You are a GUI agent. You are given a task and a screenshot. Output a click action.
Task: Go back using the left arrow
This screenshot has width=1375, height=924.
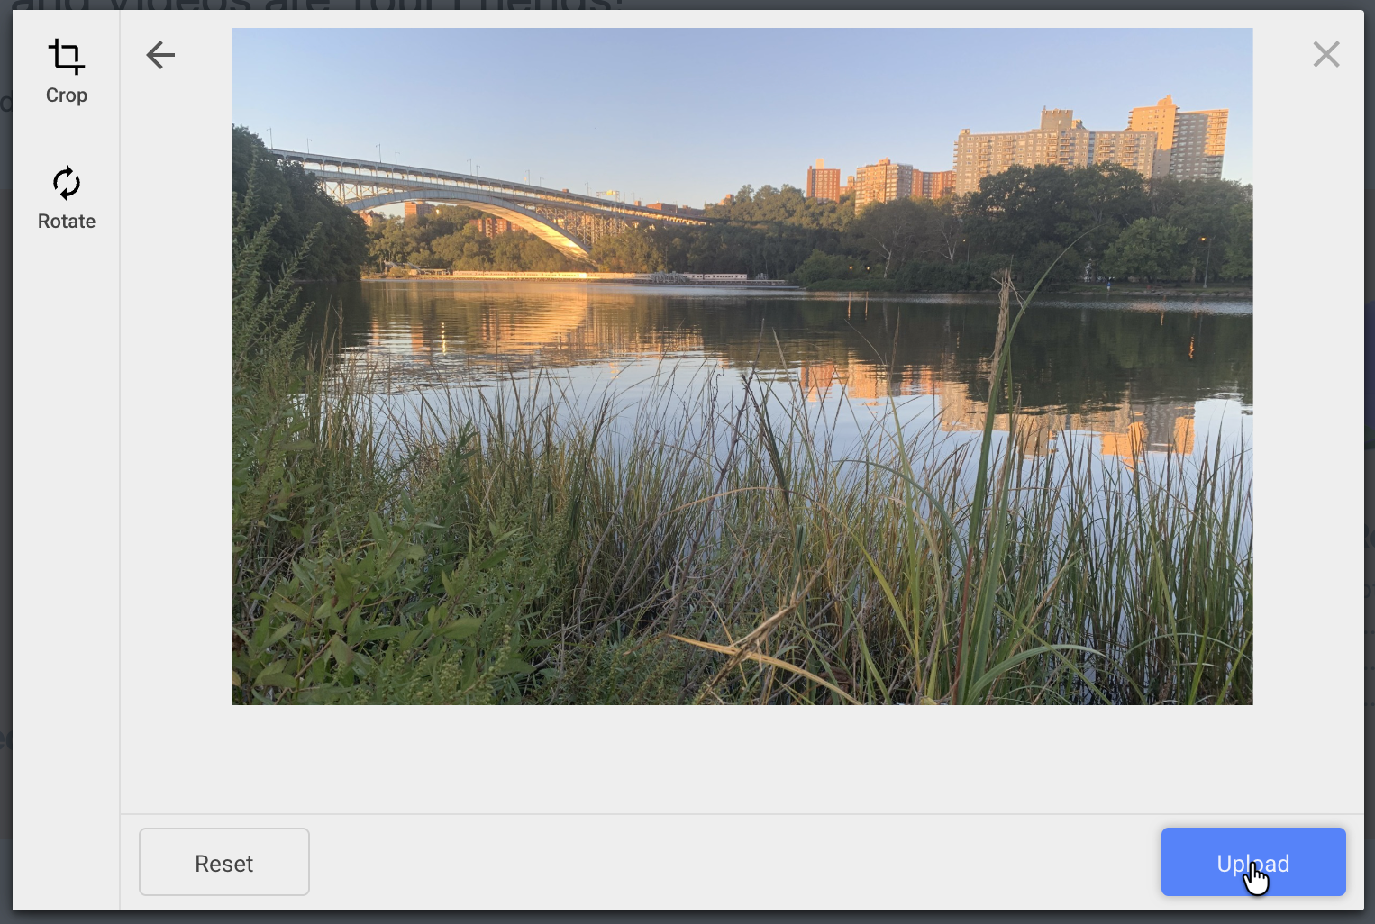click(160, 55)
